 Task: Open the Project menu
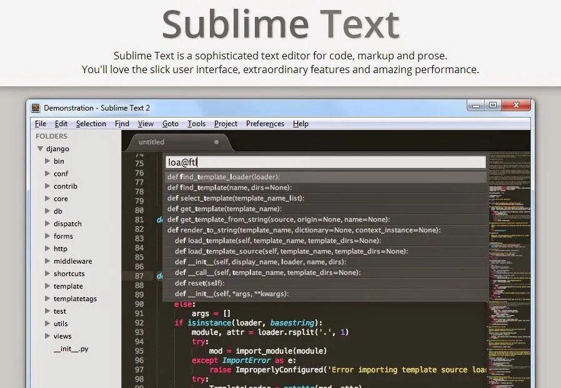click(x=226, y=124)
